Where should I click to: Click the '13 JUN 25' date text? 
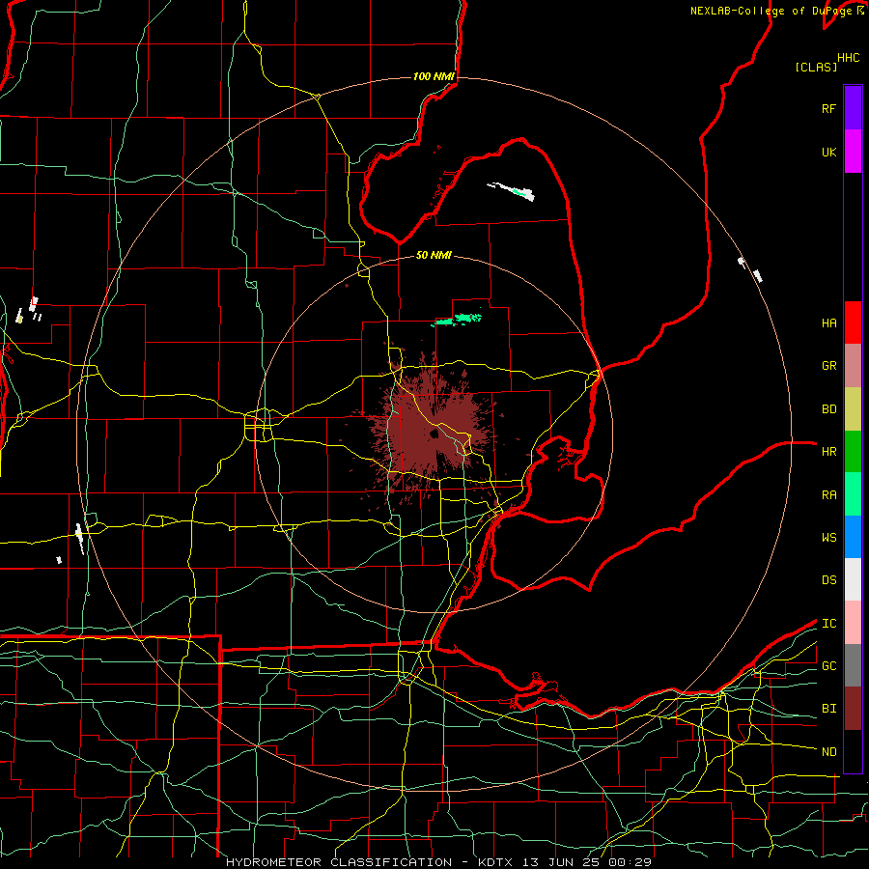coord(561,862)
